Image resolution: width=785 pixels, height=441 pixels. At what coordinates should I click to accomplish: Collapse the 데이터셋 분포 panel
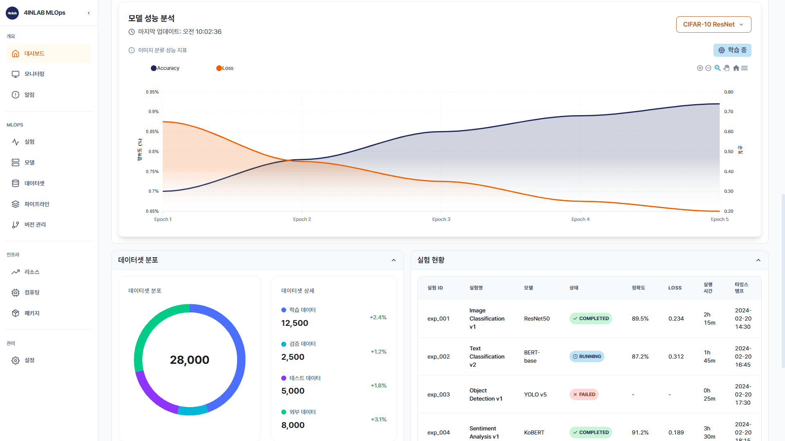[x=394, y=260]
